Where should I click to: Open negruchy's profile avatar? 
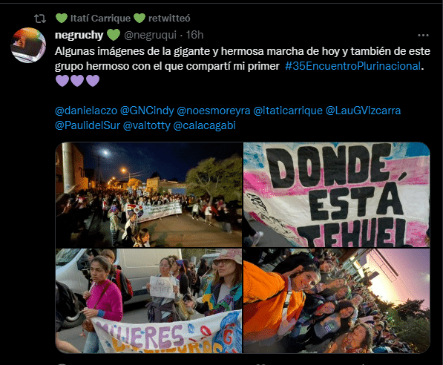[x=28, y=45]
